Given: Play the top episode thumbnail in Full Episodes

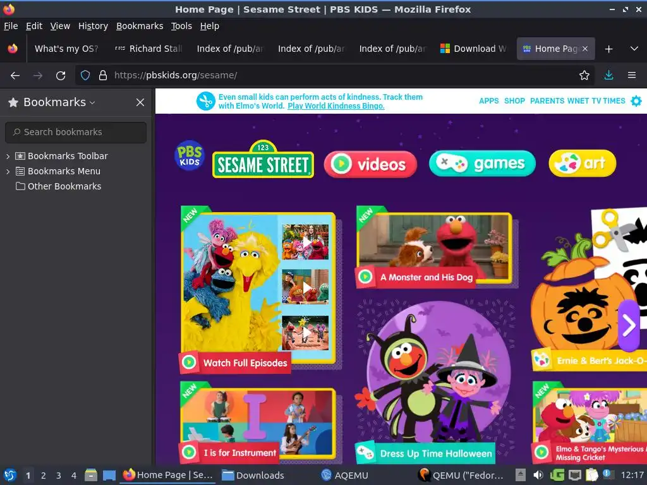Looking at the screenshot, I should click(305, 242).
